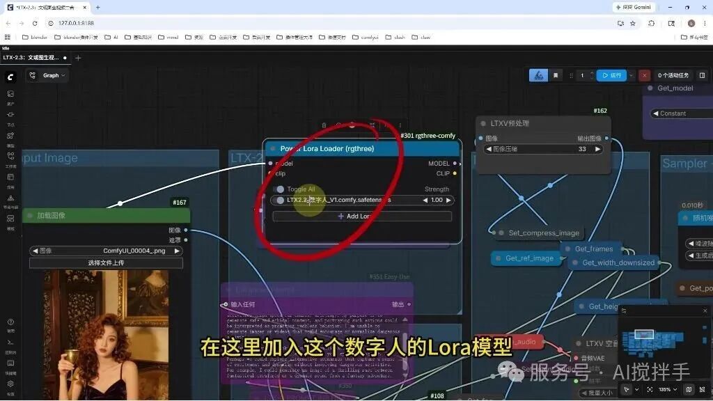Open the node library sidebar icon
The width and height of the screenshot is (713, 401).
coord(10,115)
